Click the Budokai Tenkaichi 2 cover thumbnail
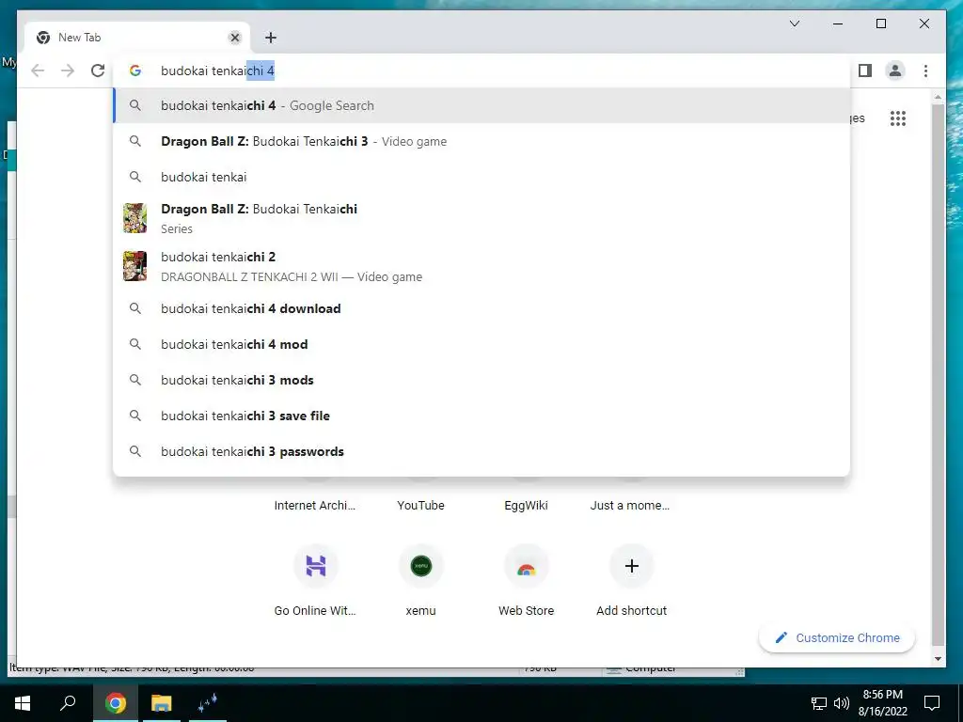 pos(135,266)
